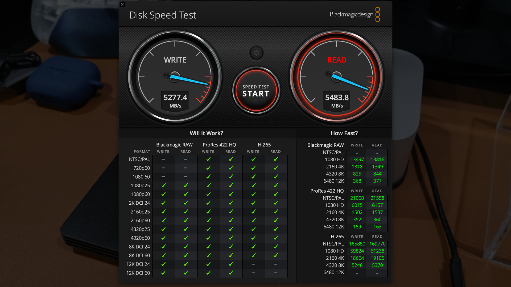
Task: Click the Blackmagicdesign logo
Action: (x=355, y=14)
